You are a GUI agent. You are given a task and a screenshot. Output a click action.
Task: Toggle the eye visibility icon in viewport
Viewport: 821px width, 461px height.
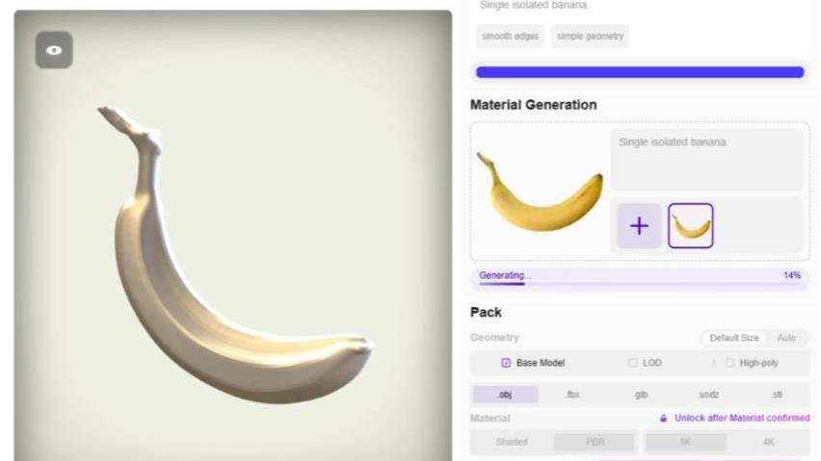tap(54, 50)
